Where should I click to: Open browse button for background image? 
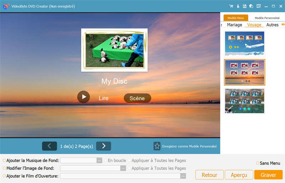(x=123, y=168)
